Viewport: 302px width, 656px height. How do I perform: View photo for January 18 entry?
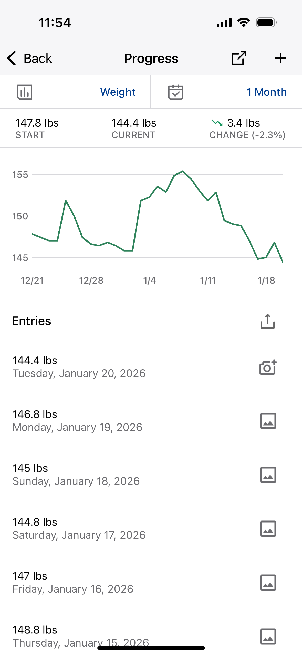click(268, 475)
